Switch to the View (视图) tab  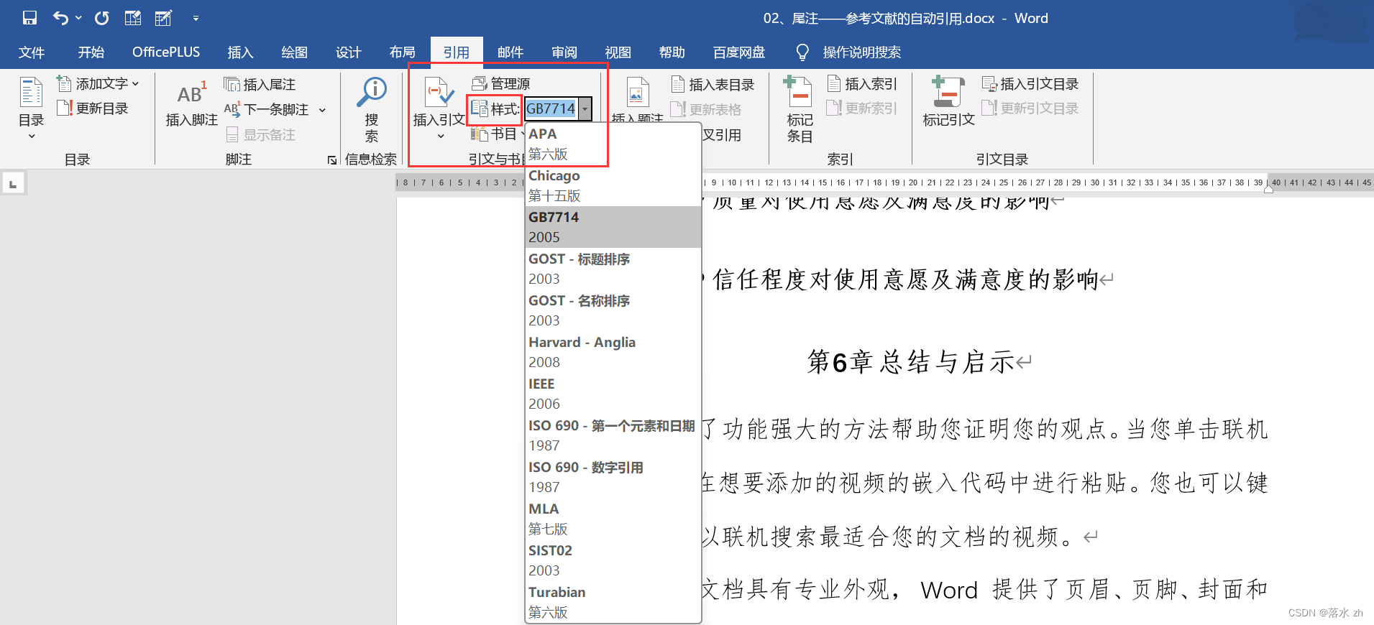[x=618, y=52]
